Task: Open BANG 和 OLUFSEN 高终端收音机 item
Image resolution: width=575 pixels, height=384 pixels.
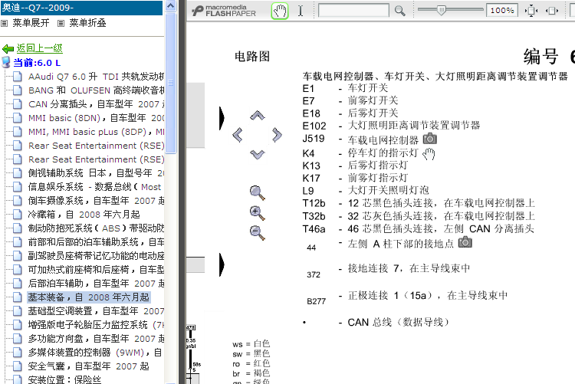Action: click(x=96, y=90)
